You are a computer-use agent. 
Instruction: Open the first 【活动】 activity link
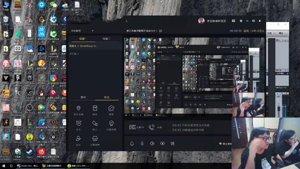tap(191, 125)
